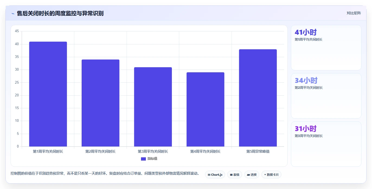372x189 pixels.
Task: Click the 进度 tag chip
Action: [252, 175]
